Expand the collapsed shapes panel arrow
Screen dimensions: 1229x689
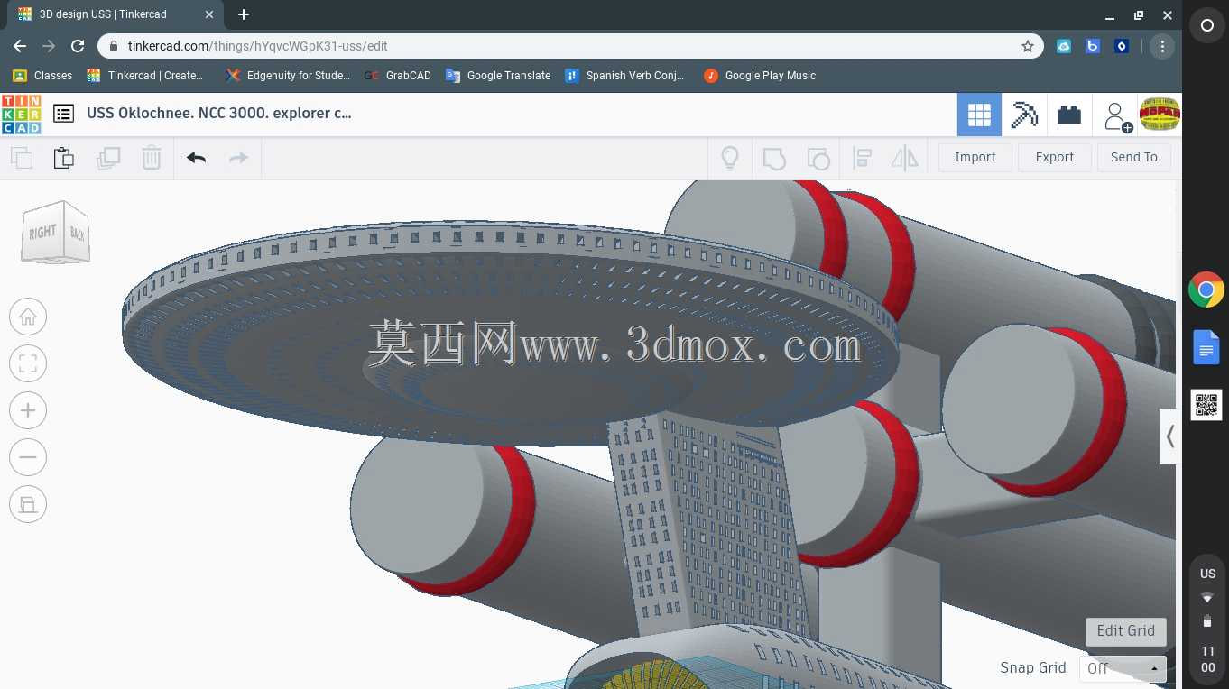point(1169,436)
